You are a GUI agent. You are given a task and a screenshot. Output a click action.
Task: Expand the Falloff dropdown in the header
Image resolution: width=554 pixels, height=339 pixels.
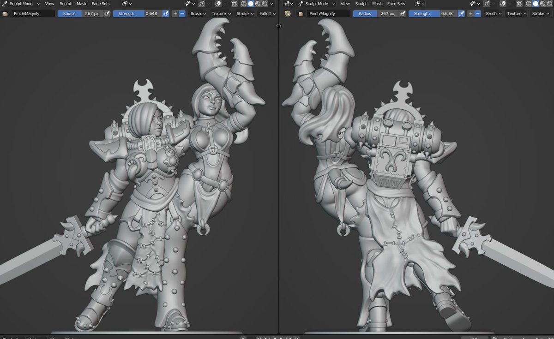[x=267, y=13]
